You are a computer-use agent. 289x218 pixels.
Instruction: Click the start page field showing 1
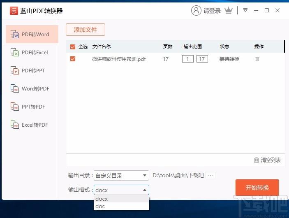tap(187, 59)
